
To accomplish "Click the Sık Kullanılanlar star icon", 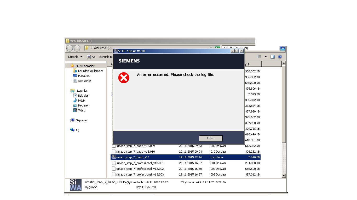I will pos(72,66).
